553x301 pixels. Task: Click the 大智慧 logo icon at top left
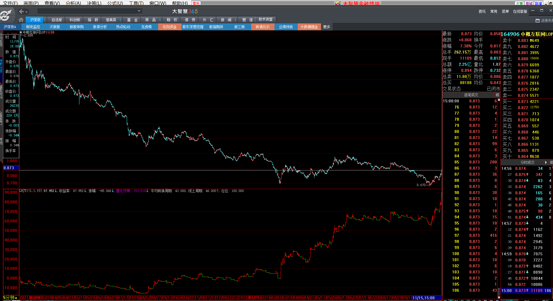click(6, 15)
